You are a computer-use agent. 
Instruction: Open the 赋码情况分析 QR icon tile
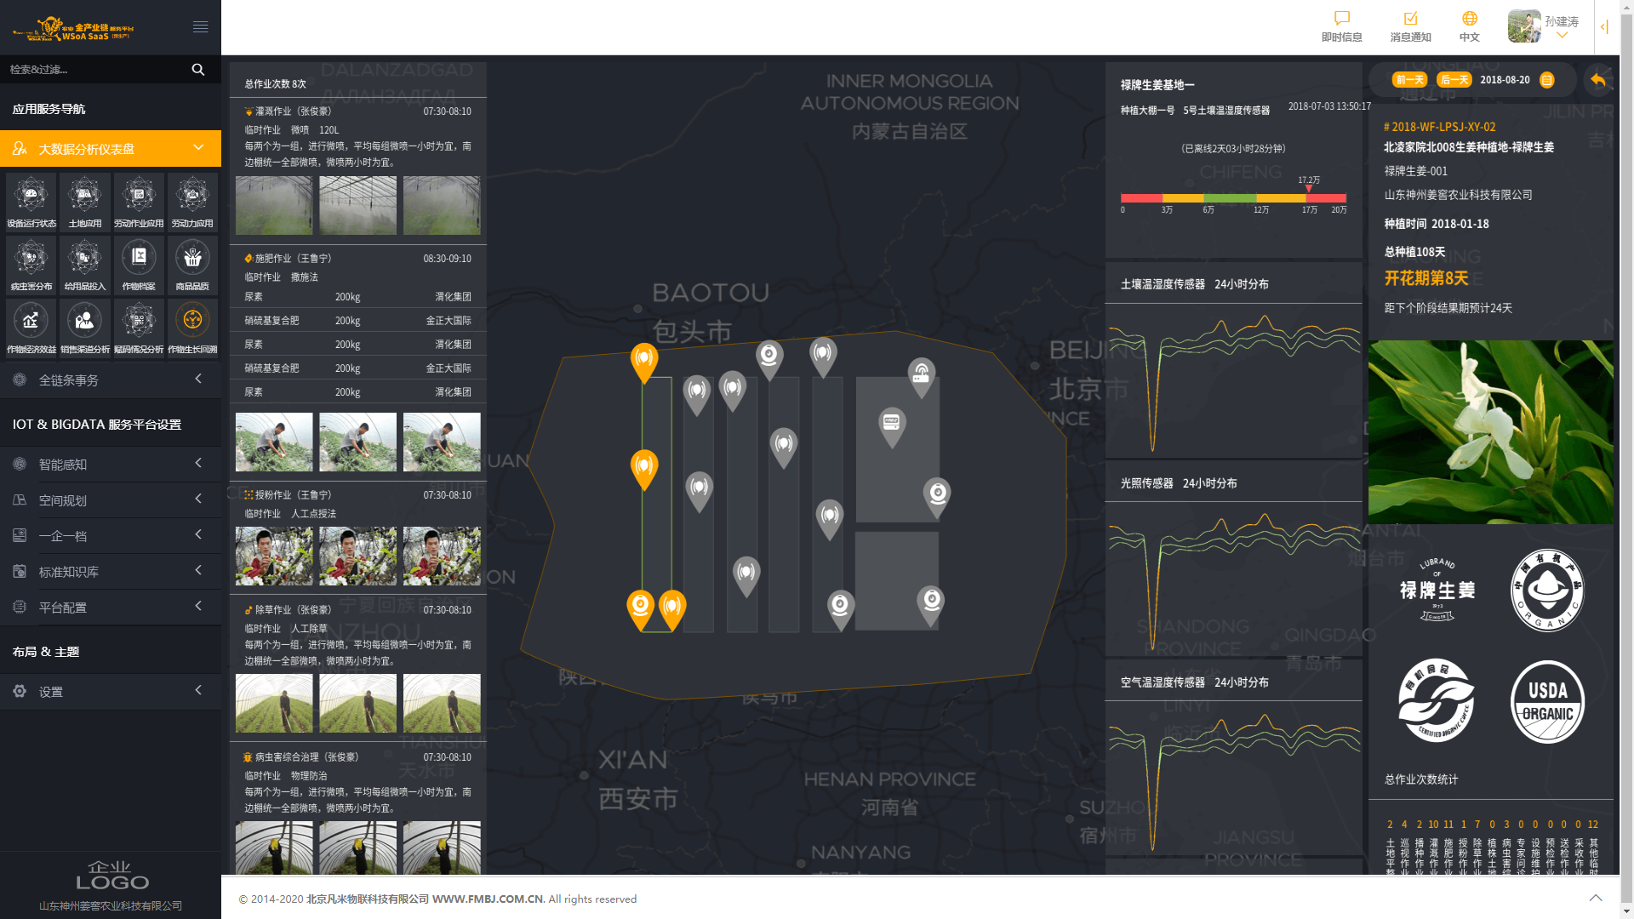click(139, 328)
